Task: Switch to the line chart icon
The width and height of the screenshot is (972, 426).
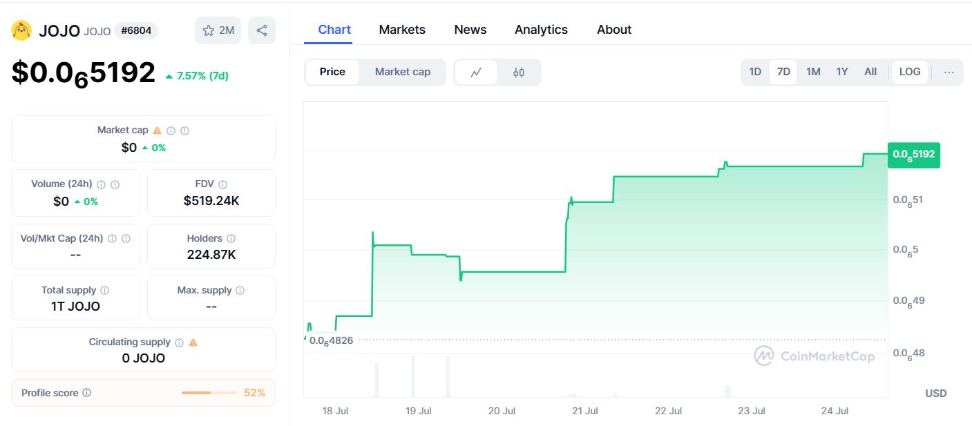Action: click(x=476, y=72)
